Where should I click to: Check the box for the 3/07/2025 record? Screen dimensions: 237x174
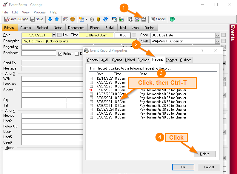(91, 113)
